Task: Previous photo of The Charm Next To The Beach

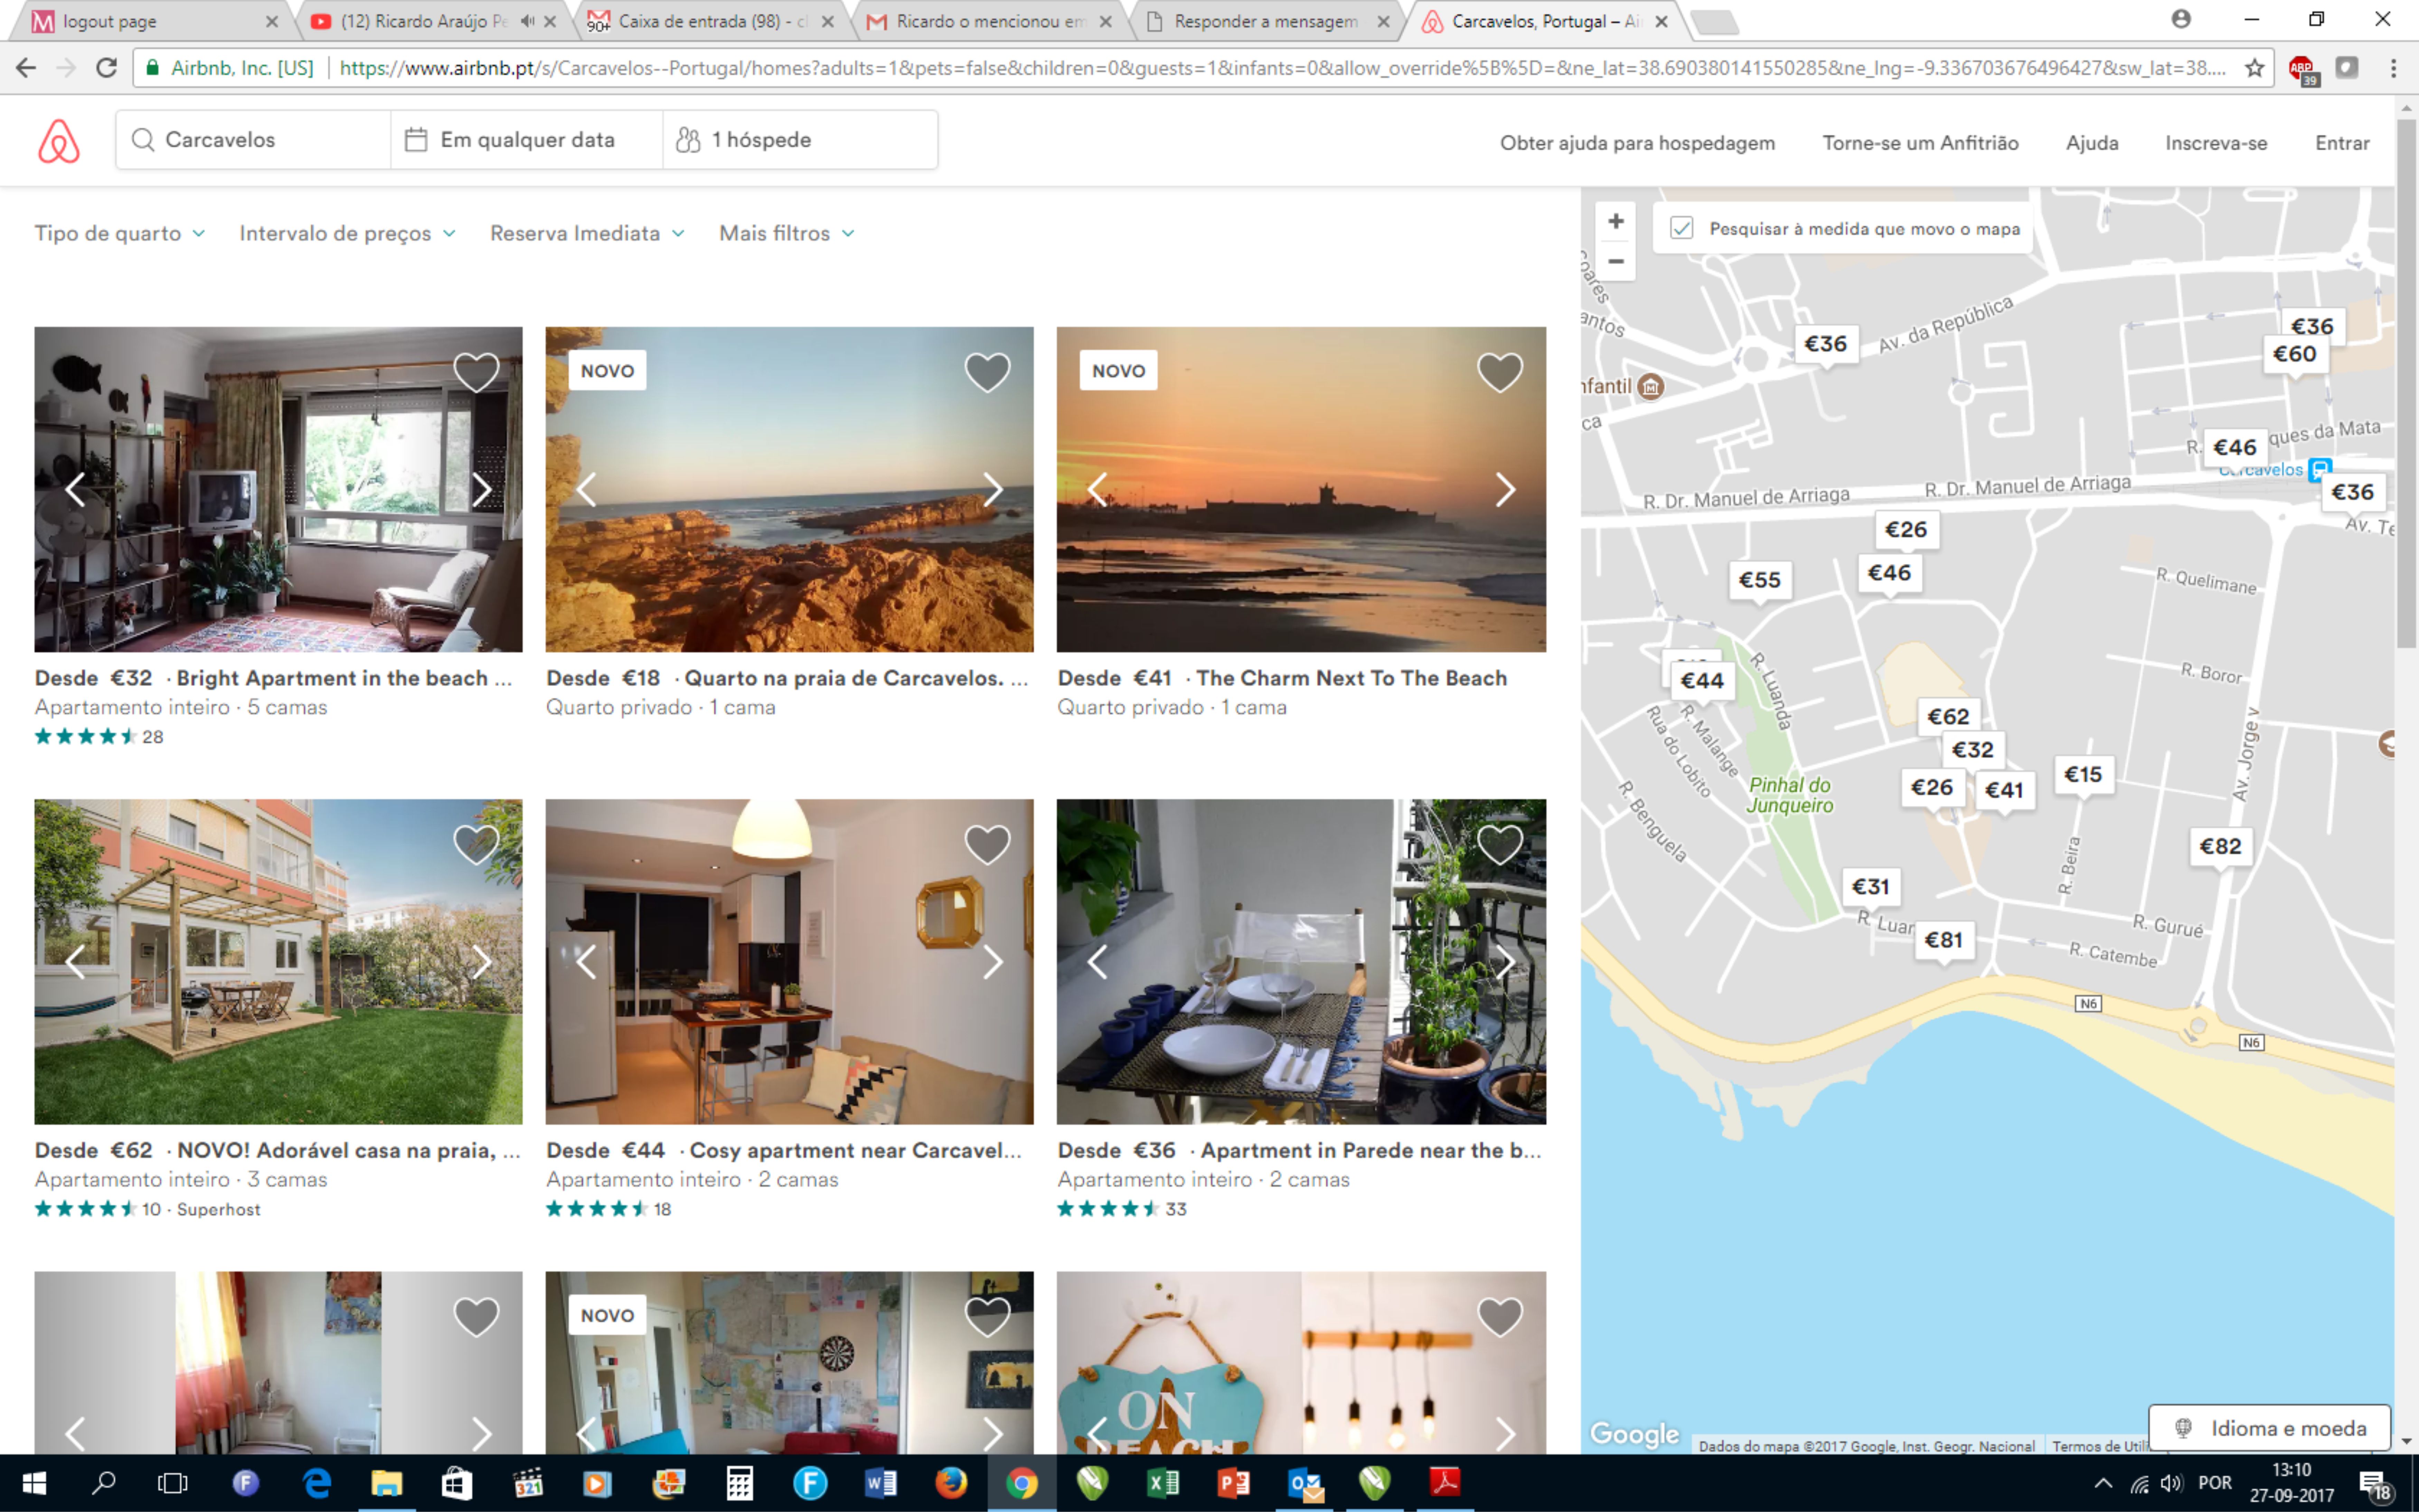Action: pos(1098,490)
